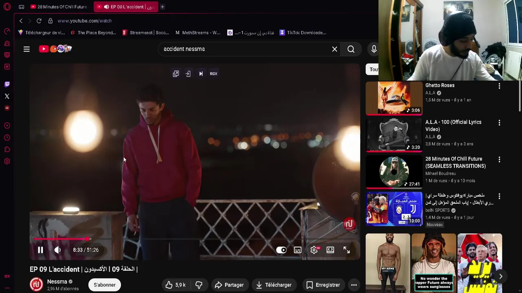
Task: Open the Nessma channel name link
Action: 57,282
